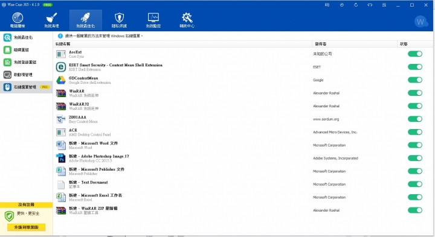Turn off the Z001AAA Easy Context Menu toggle
The height and width of the screenshot is (237, 435).
point(415,119)
